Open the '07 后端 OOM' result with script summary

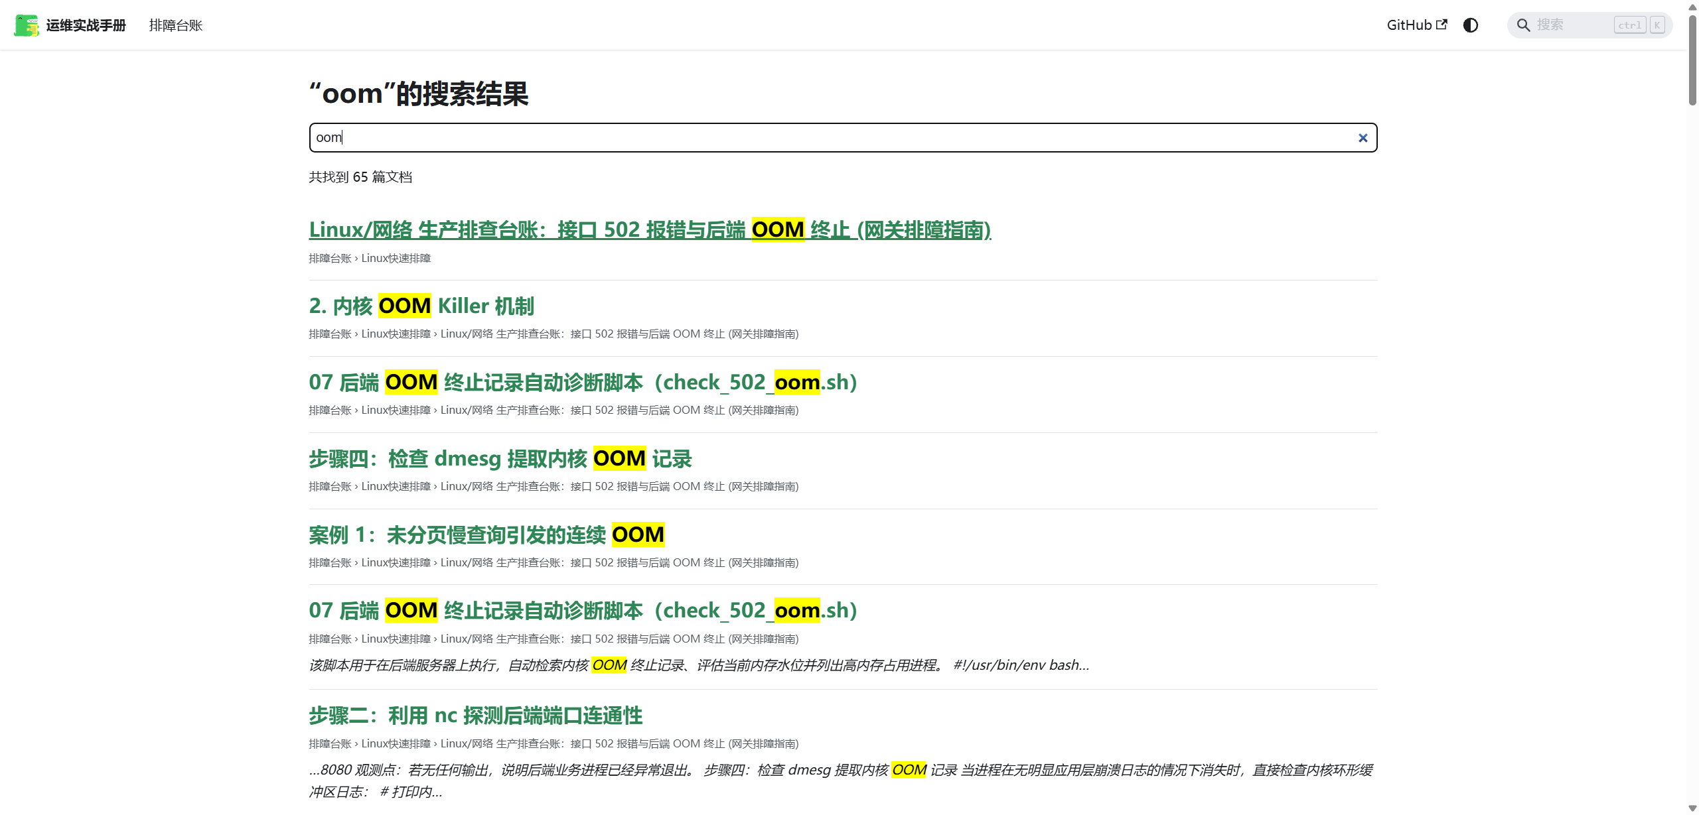583,611
